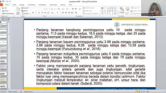
Task: Open Font dialog launcher
Action: 60,16
